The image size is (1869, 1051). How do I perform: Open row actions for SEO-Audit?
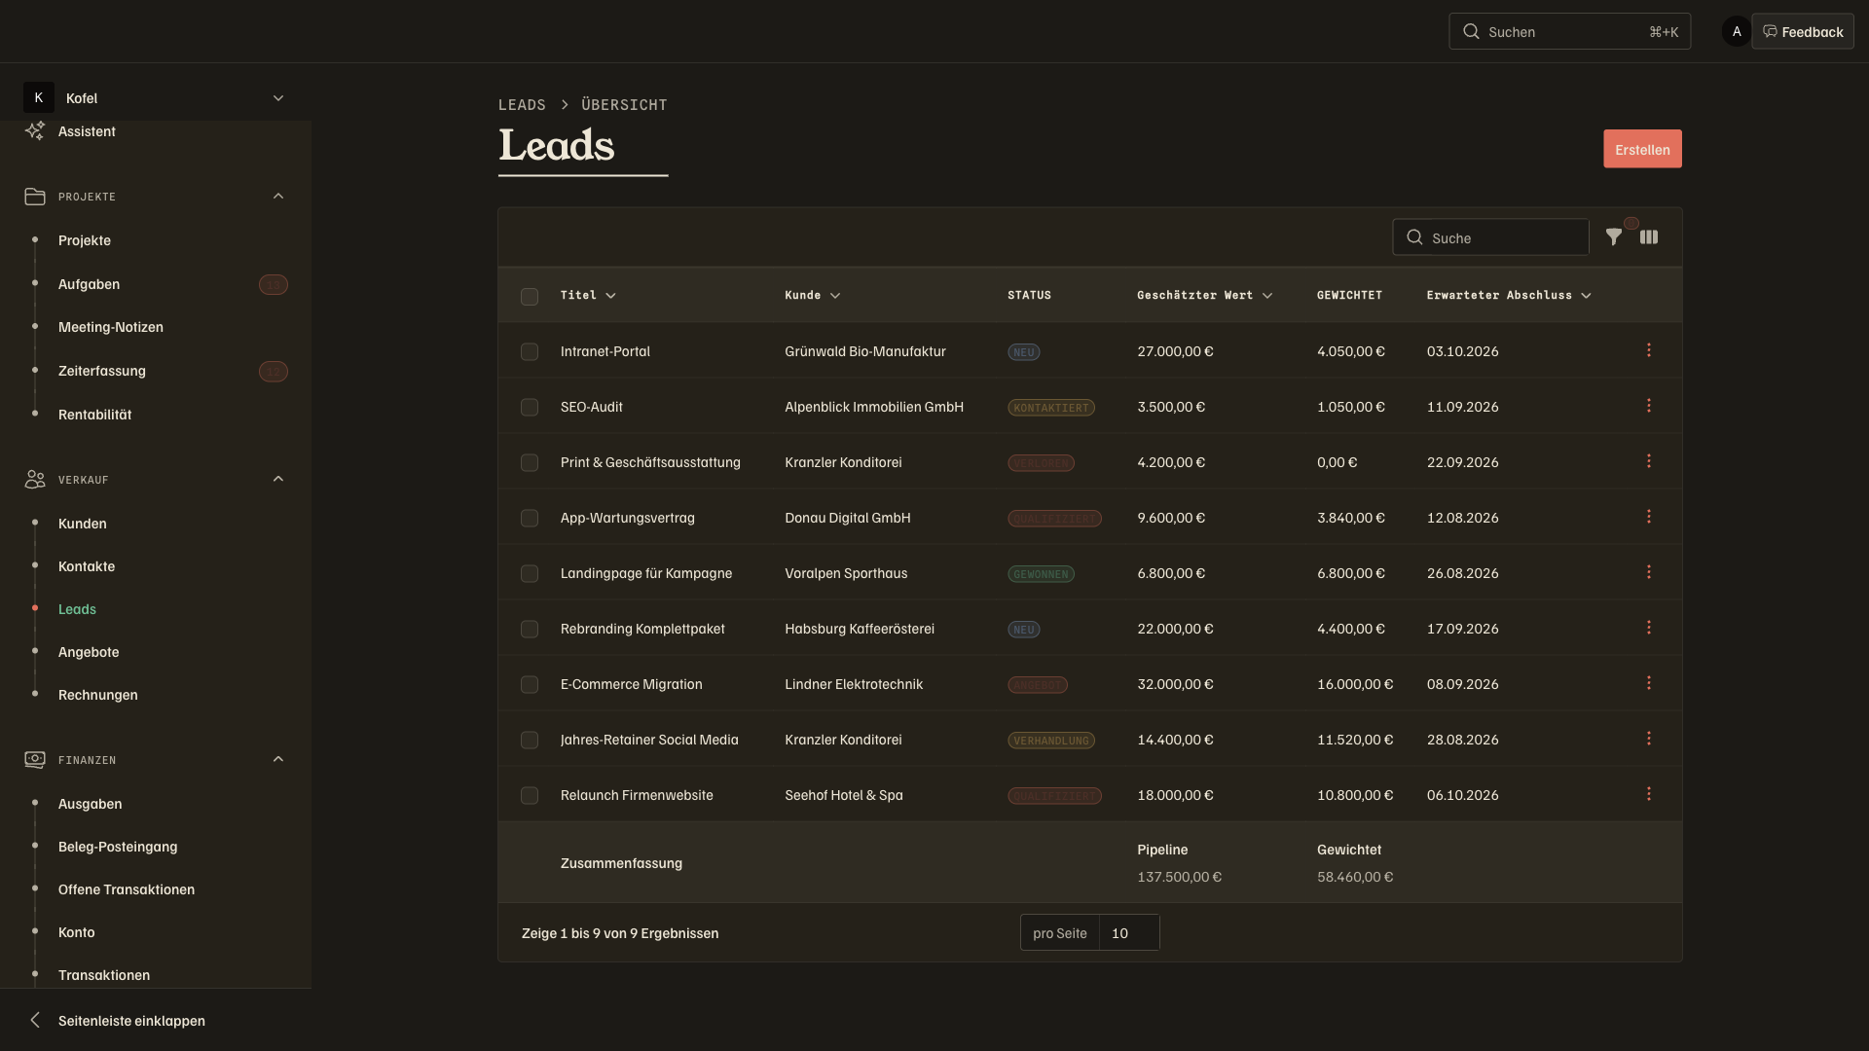click(x=1649, y=406)
